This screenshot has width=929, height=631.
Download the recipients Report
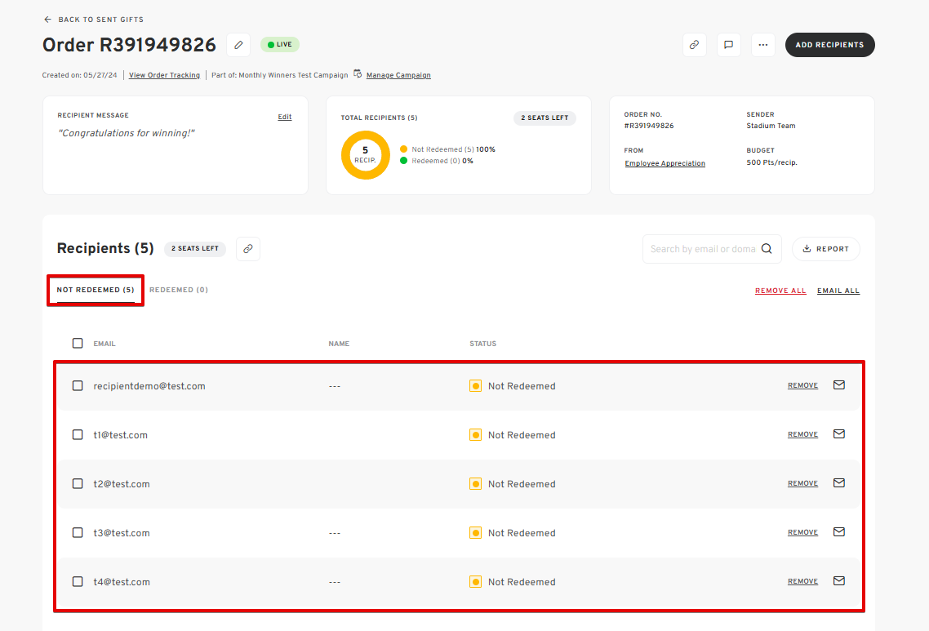[826, 249]
